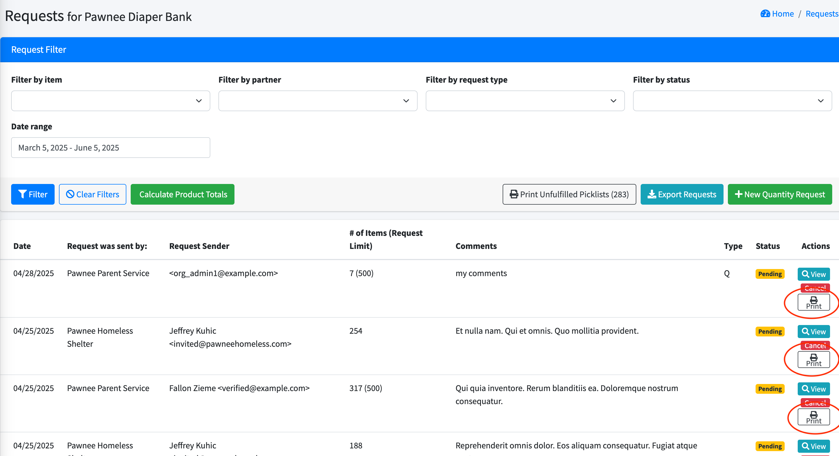Click the Comments column header
The width and height of the screenshot is (839, 456).
pyautogui.click(x=476, y=246)
